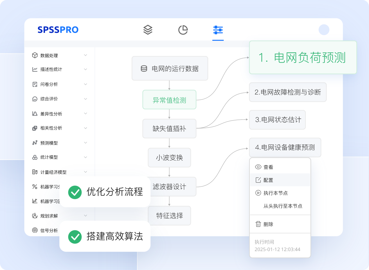Expand the 问卷分析 chevron
This screenshot has width=369, height=270.
[85, 84]
